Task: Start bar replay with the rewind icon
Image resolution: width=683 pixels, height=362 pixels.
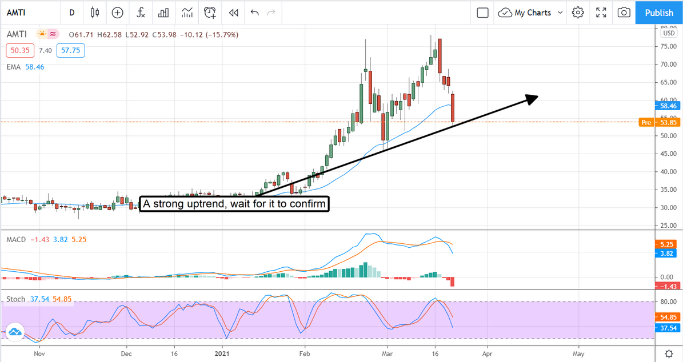Action: (x=233, y=13)
